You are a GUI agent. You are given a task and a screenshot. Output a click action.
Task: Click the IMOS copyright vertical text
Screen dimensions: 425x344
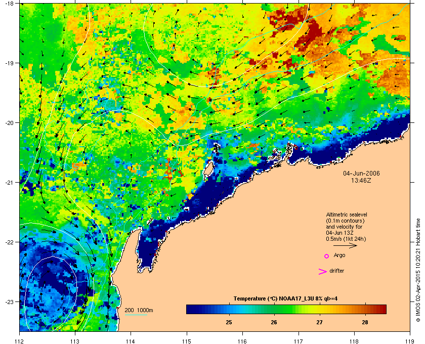tap(418, 270)
